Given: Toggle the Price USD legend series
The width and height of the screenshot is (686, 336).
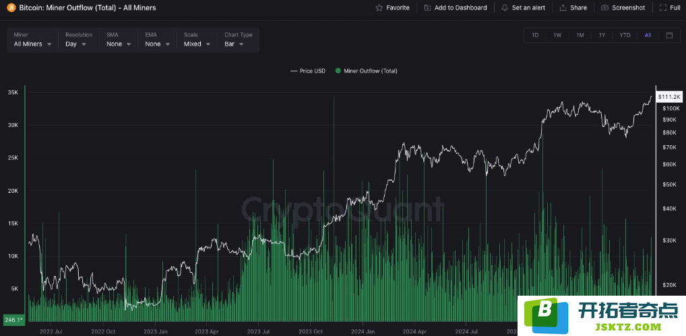Looking at the screenshot, I should click(x=308, y=71).
